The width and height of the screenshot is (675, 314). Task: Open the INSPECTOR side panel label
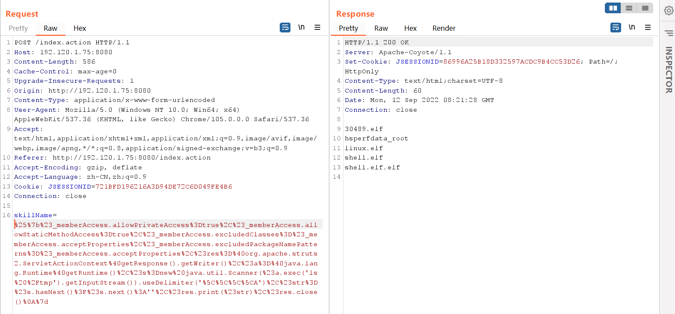(669, 70)
